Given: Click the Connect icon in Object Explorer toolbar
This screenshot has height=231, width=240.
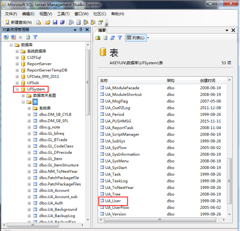Looking at the screenshot, I should coord(6,37).
